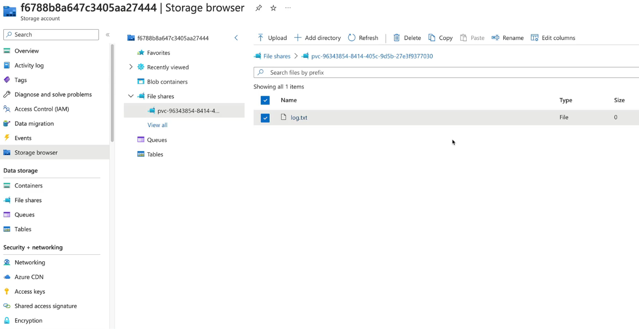Select Storage browser in left menu

[55, 152]
